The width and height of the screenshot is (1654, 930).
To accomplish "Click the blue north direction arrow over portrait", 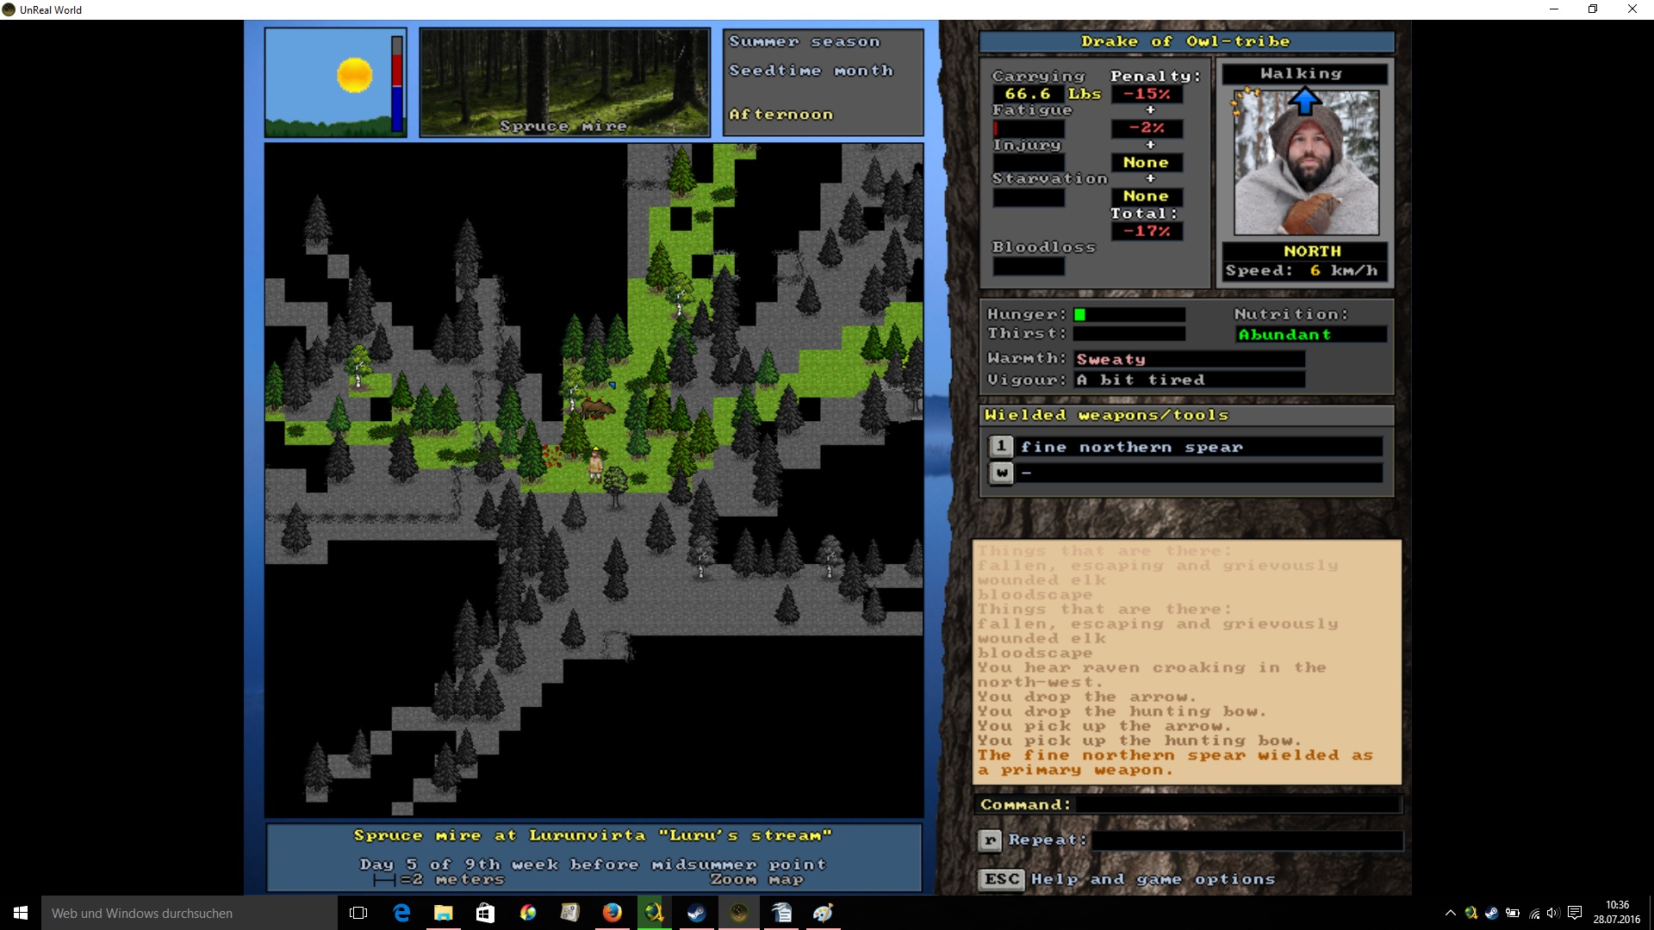I will 1304,102.
